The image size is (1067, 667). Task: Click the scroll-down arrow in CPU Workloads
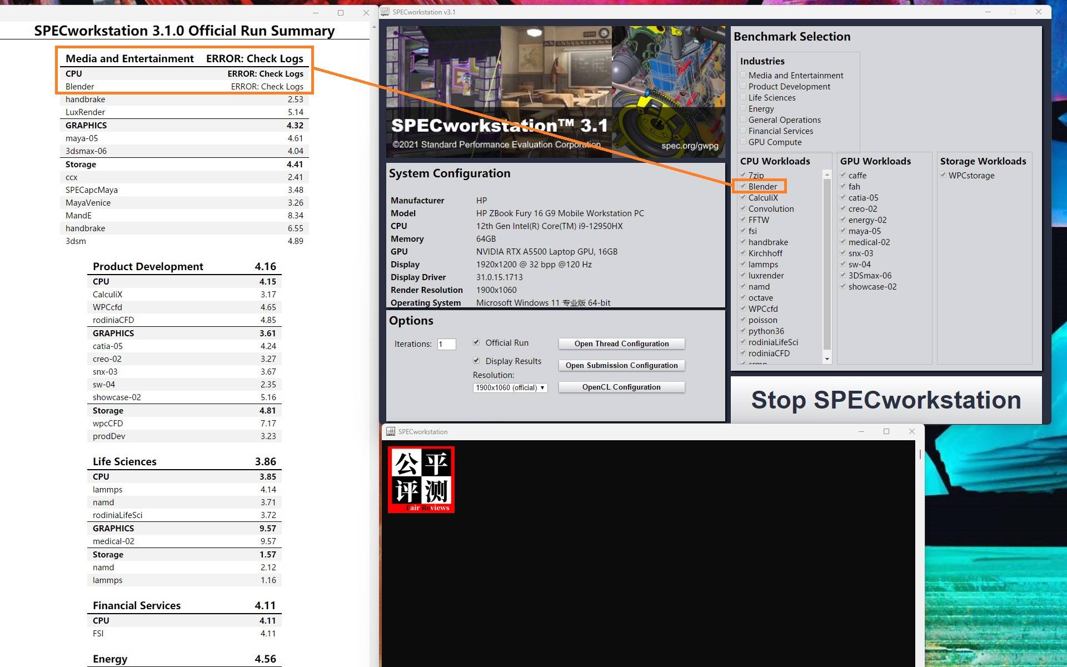(x=827, y=359)
